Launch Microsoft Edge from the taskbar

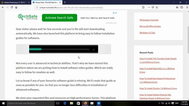pos(65,103)
